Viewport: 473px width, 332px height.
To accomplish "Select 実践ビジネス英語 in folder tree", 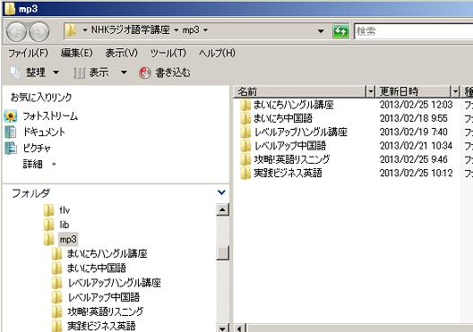I will pyautogui.click(x=101, y=326).
